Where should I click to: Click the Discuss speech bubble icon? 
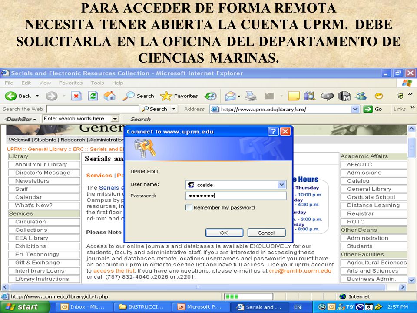click(x=327, y=96)
